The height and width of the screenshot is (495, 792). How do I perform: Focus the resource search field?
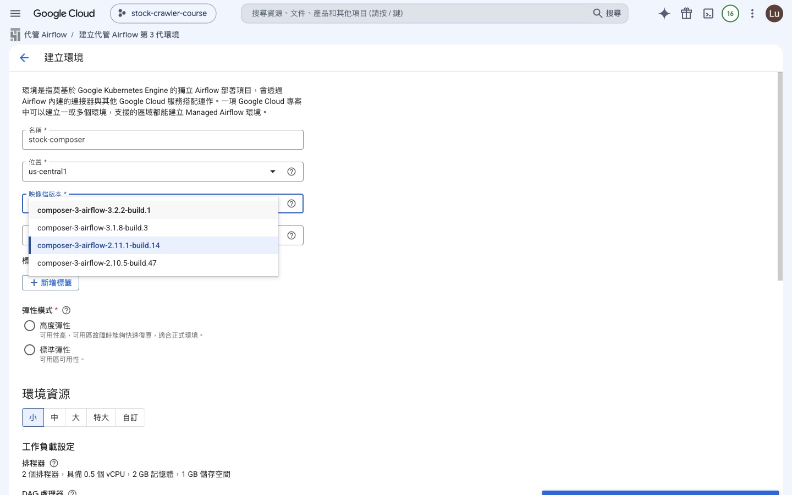pyautogui.click(x=415, y=13)
